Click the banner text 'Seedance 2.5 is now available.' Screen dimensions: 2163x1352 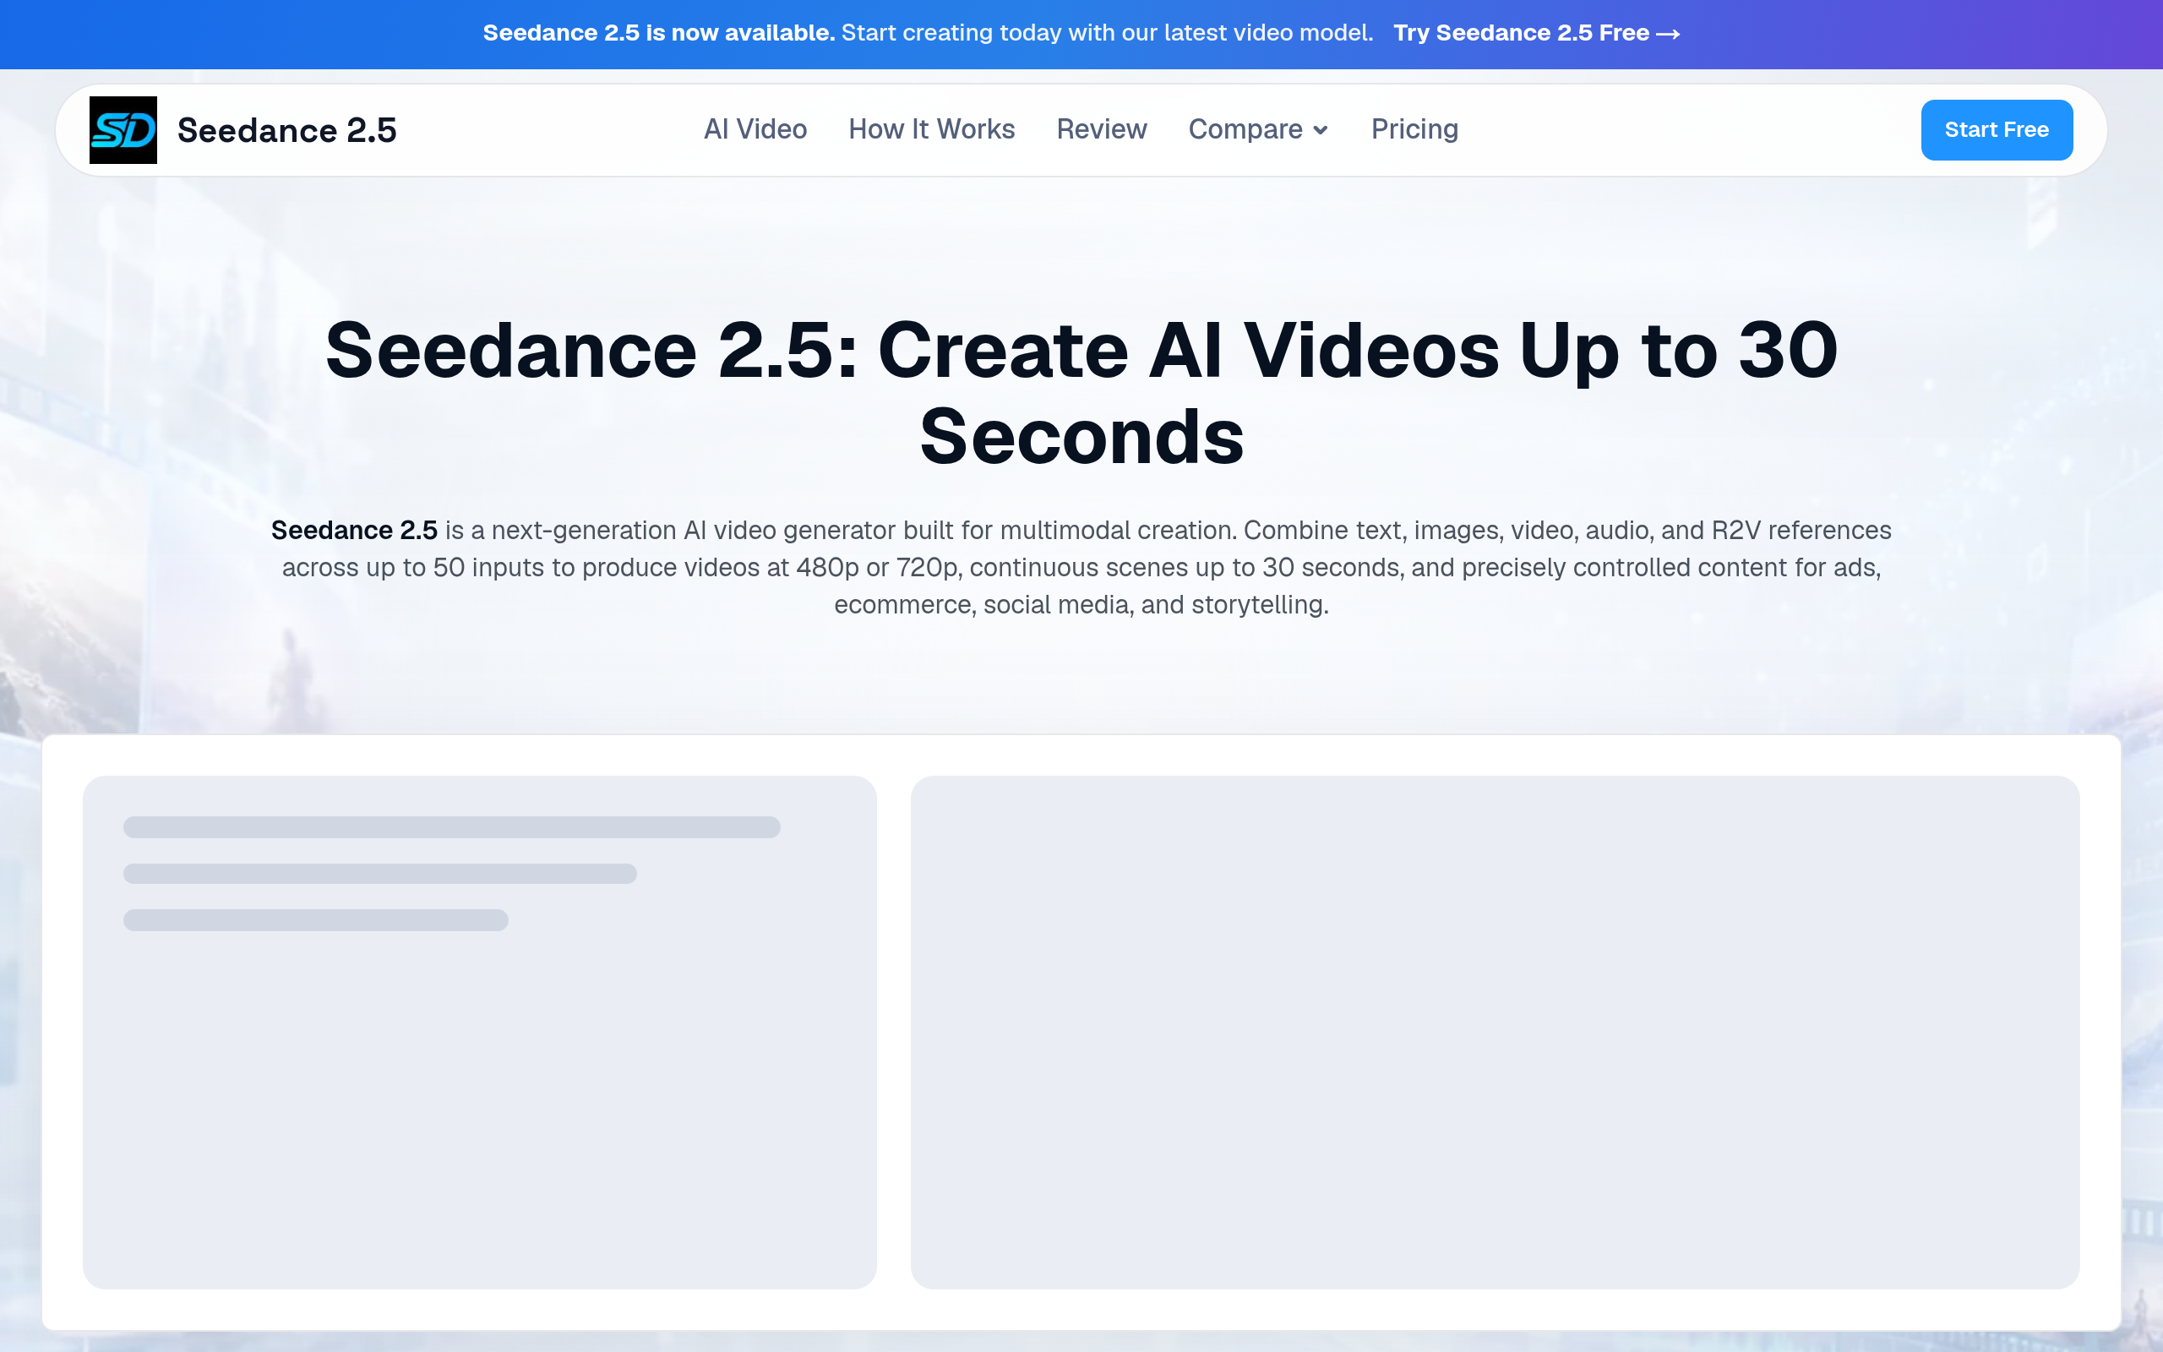659,33
